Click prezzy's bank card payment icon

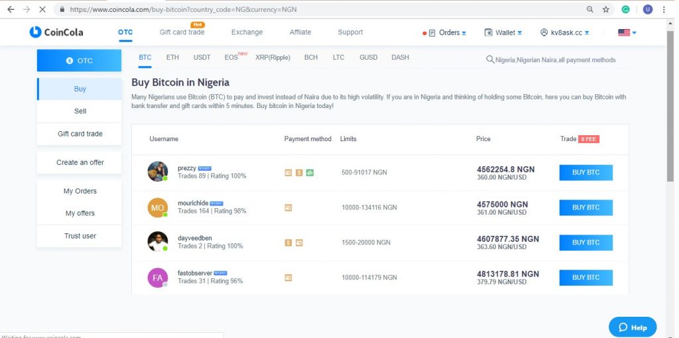[288, 173]
